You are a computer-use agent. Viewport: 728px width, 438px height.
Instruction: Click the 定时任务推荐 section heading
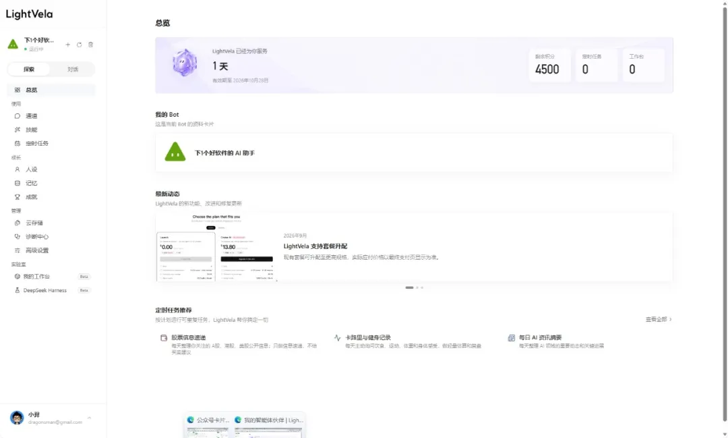(173, 310)
